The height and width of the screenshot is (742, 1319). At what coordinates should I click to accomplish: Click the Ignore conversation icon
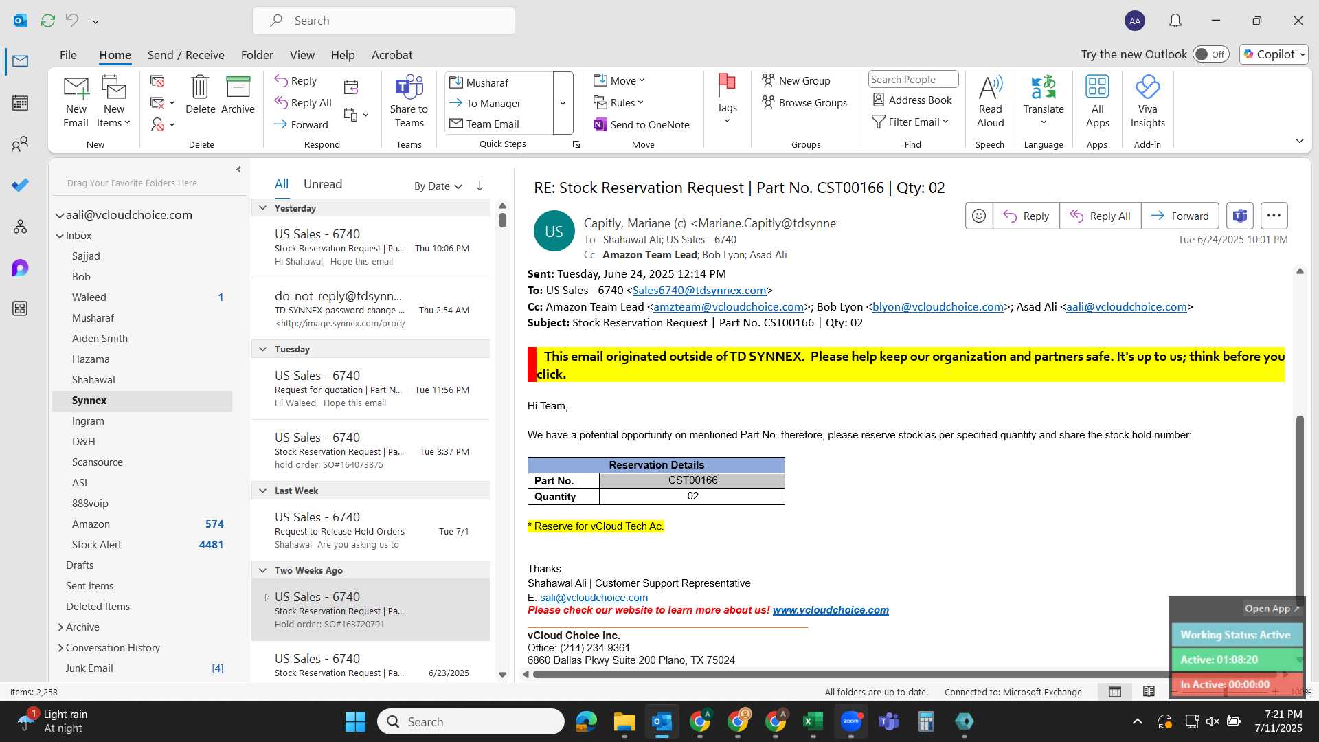click(157, 82)
